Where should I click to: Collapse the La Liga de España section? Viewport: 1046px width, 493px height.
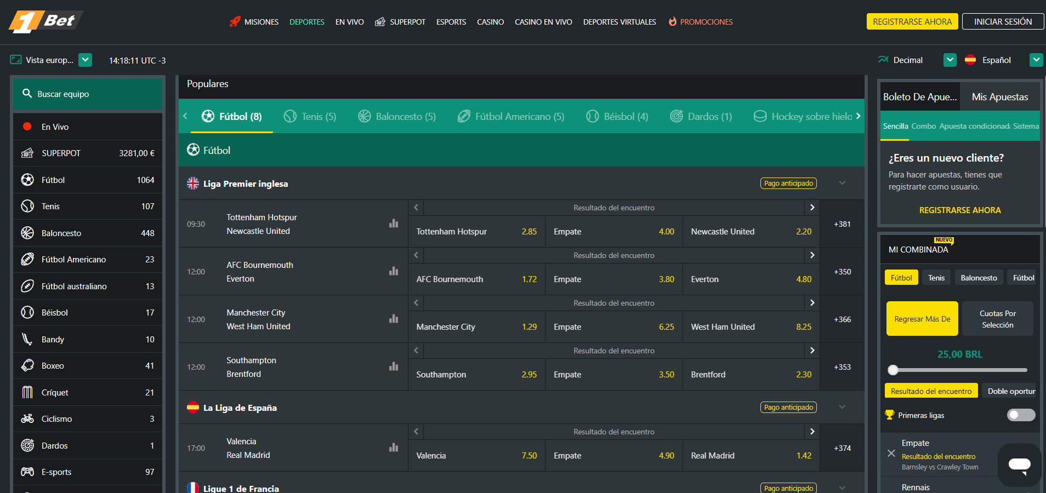click(x=842, y=407)
